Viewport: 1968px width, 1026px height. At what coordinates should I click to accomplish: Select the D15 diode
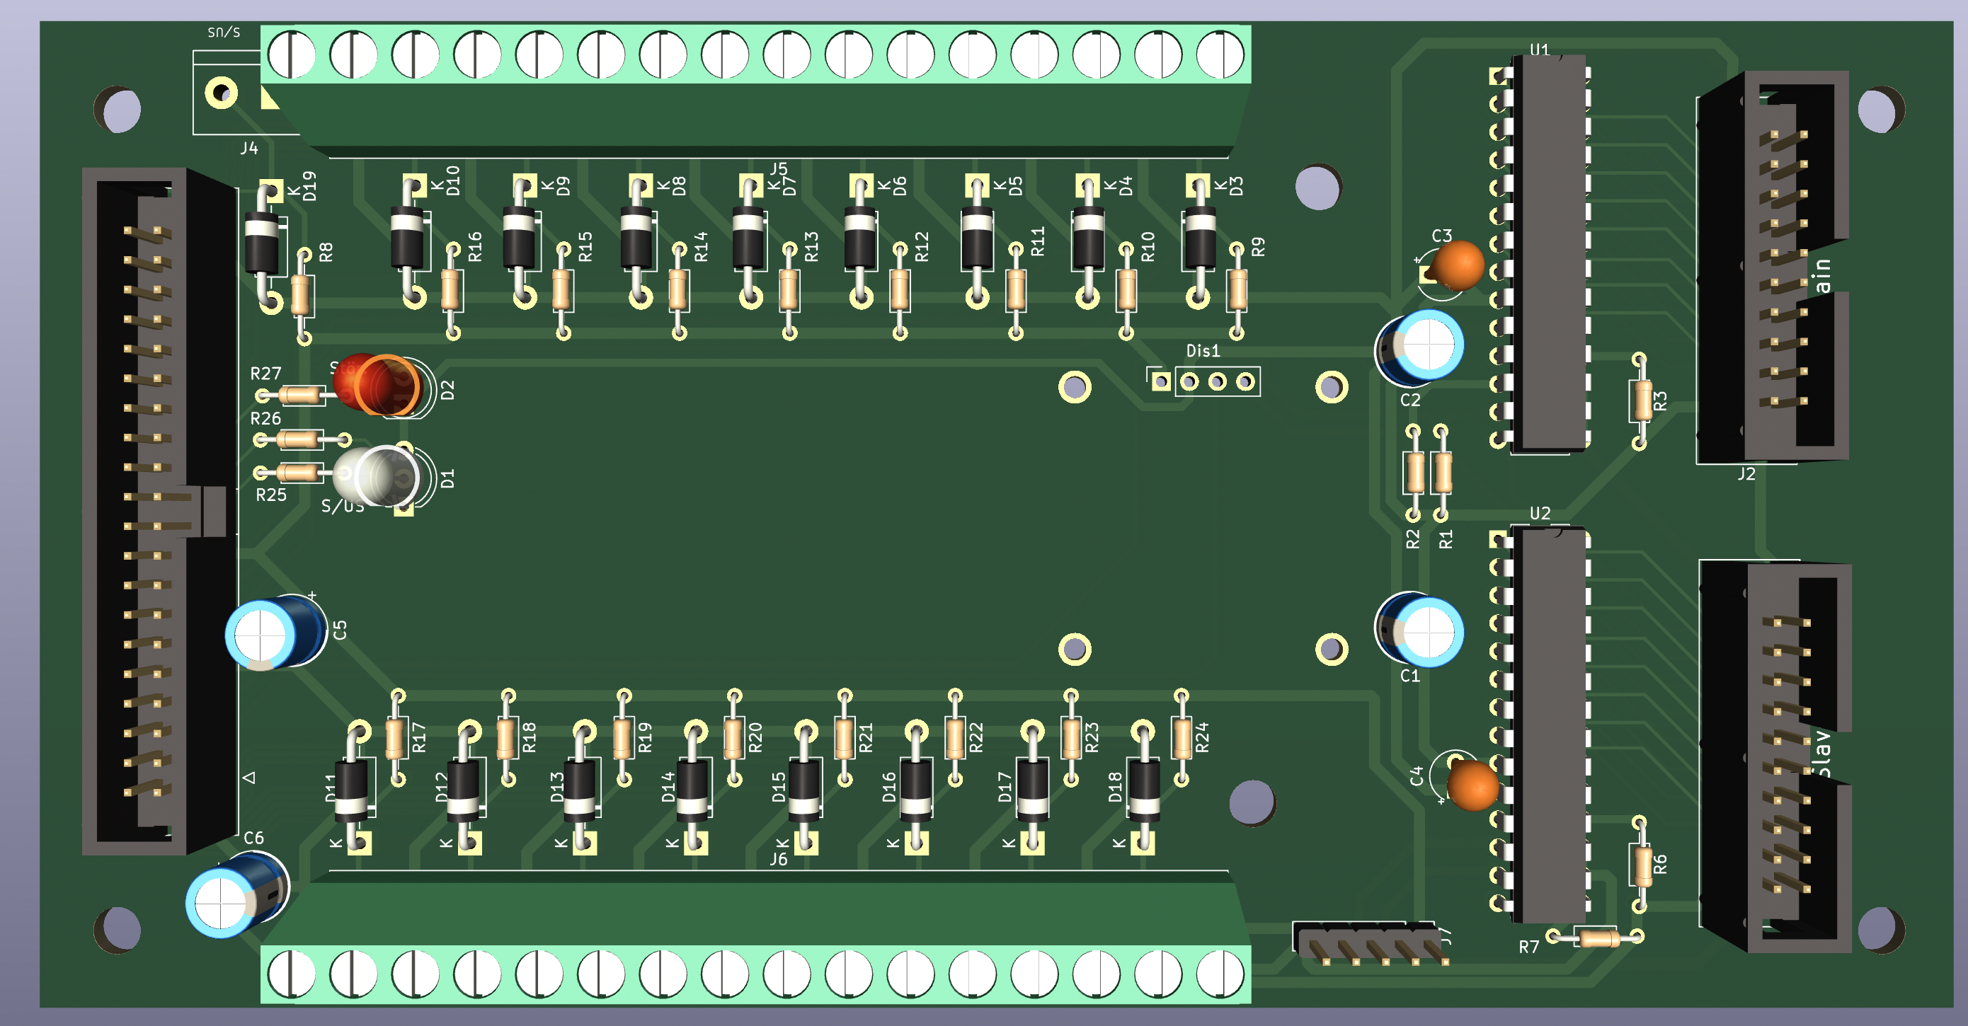pos(803,790)
